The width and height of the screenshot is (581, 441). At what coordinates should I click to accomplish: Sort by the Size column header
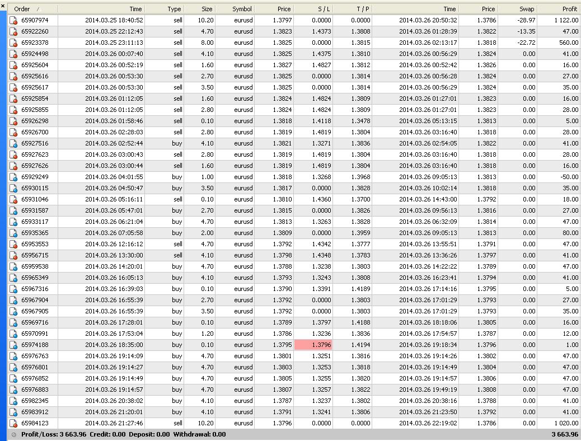click(x=199, y=9)
